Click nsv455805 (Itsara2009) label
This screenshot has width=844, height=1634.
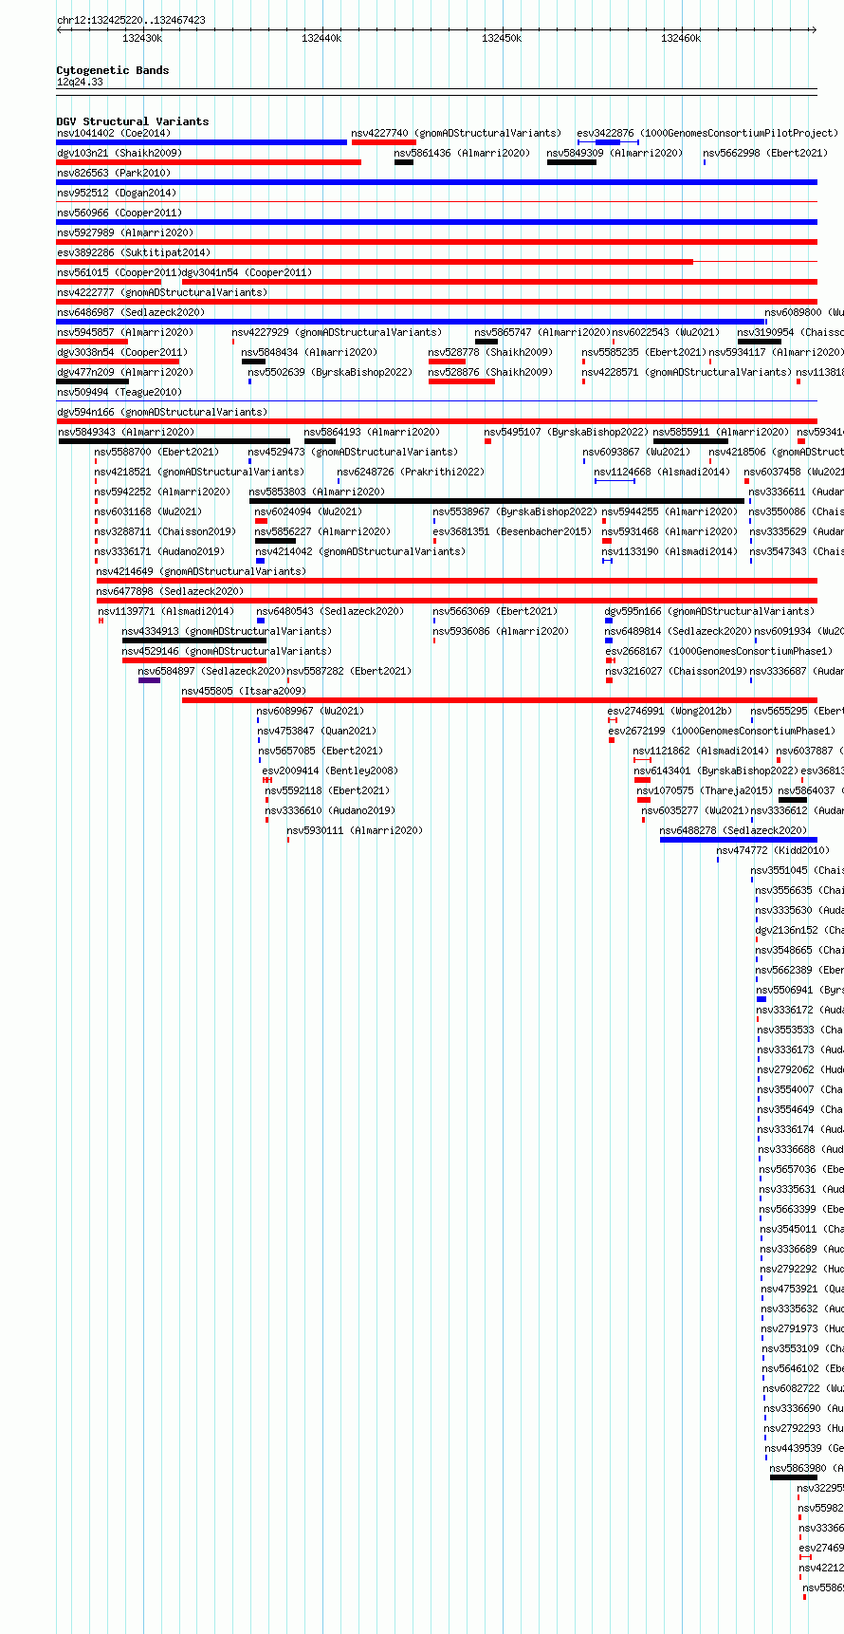(x=245, y=691)
